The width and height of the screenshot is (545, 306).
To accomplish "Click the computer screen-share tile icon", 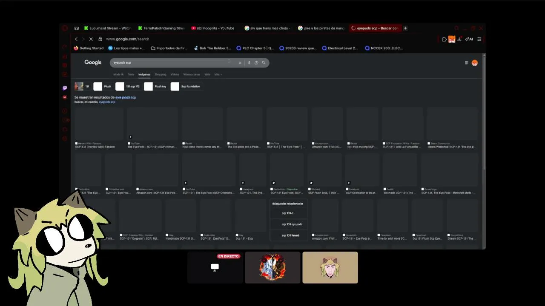I will (x=215, y=267).
